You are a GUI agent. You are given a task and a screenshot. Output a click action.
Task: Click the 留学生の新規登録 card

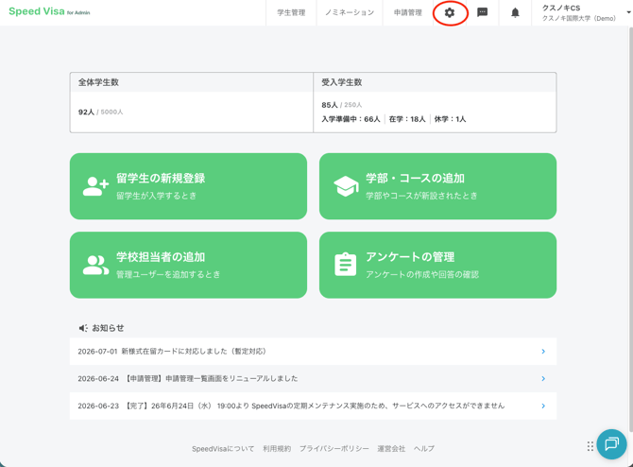pos(188,186)
